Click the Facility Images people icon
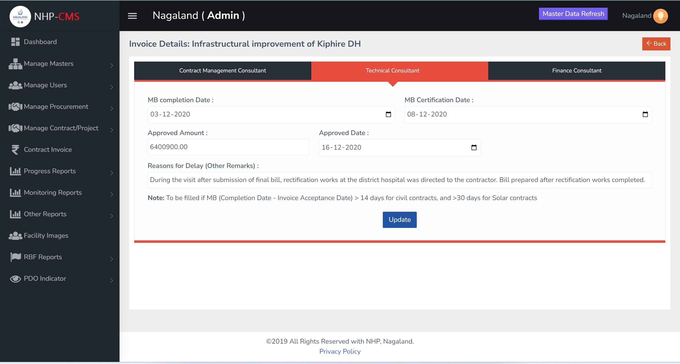The height and width of the screenshot is (364, 680). point(15,236)
